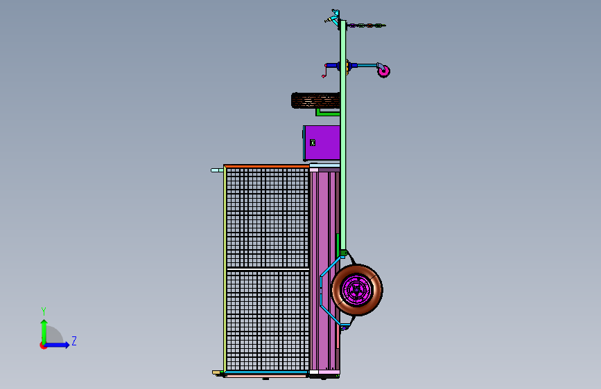Click the upper wire mesh cage panel
Image resolution: width=601 pixels, height=389 pixels.
268,218
